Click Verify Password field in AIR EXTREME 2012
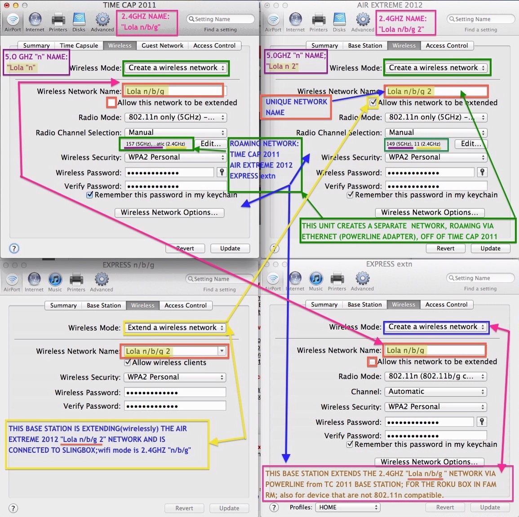 (x=436, y=186)
